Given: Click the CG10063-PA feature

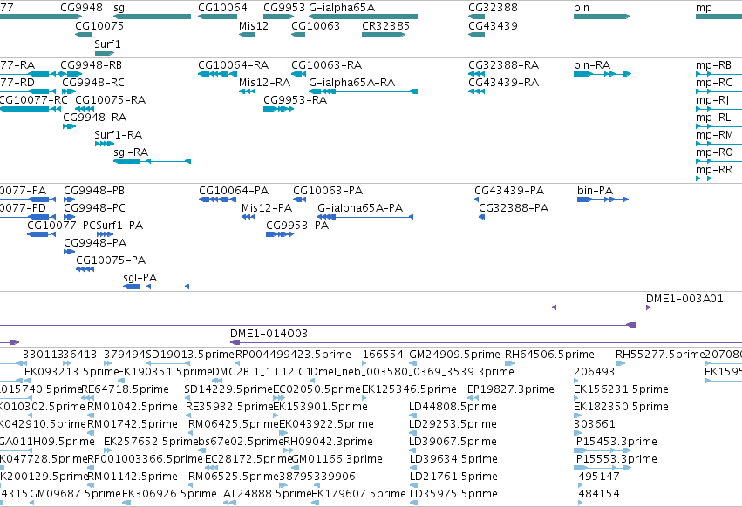Looking at the screenshot, I should pyautogui.click(x=300, y=199).
